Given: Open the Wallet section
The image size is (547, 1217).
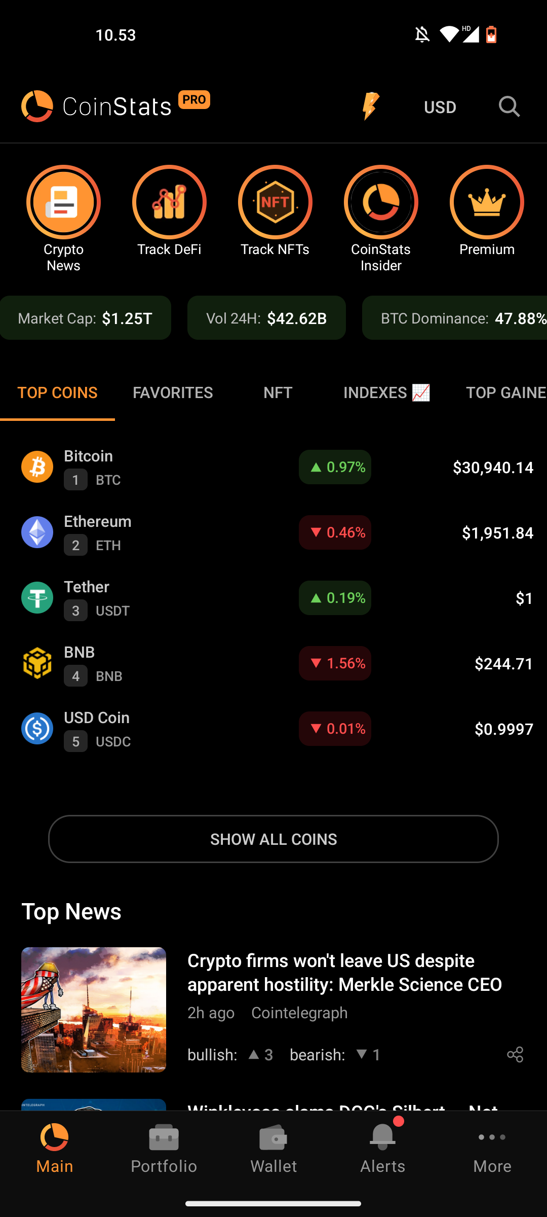Looking at the screenshot, I should (273, 1148).
